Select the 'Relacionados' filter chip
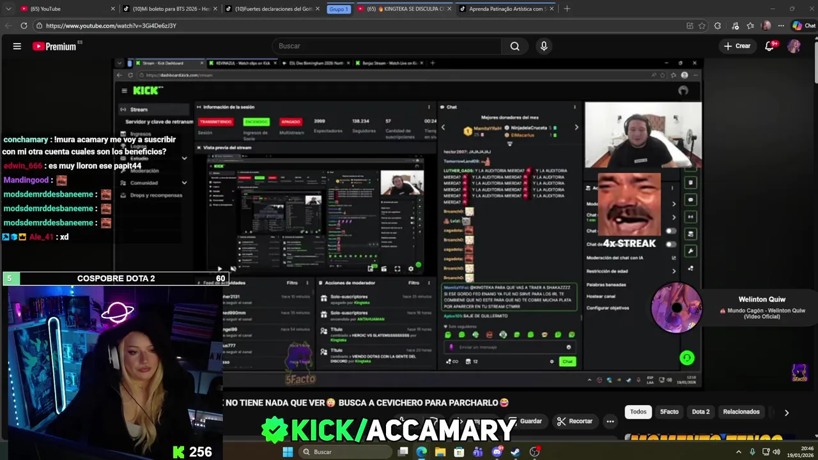 click(x=741, y=411)
